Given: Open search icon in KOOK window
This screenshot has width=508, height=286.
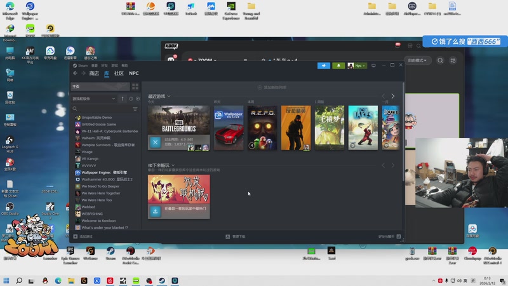Looking at the screenshot, I should pos(440,60).
